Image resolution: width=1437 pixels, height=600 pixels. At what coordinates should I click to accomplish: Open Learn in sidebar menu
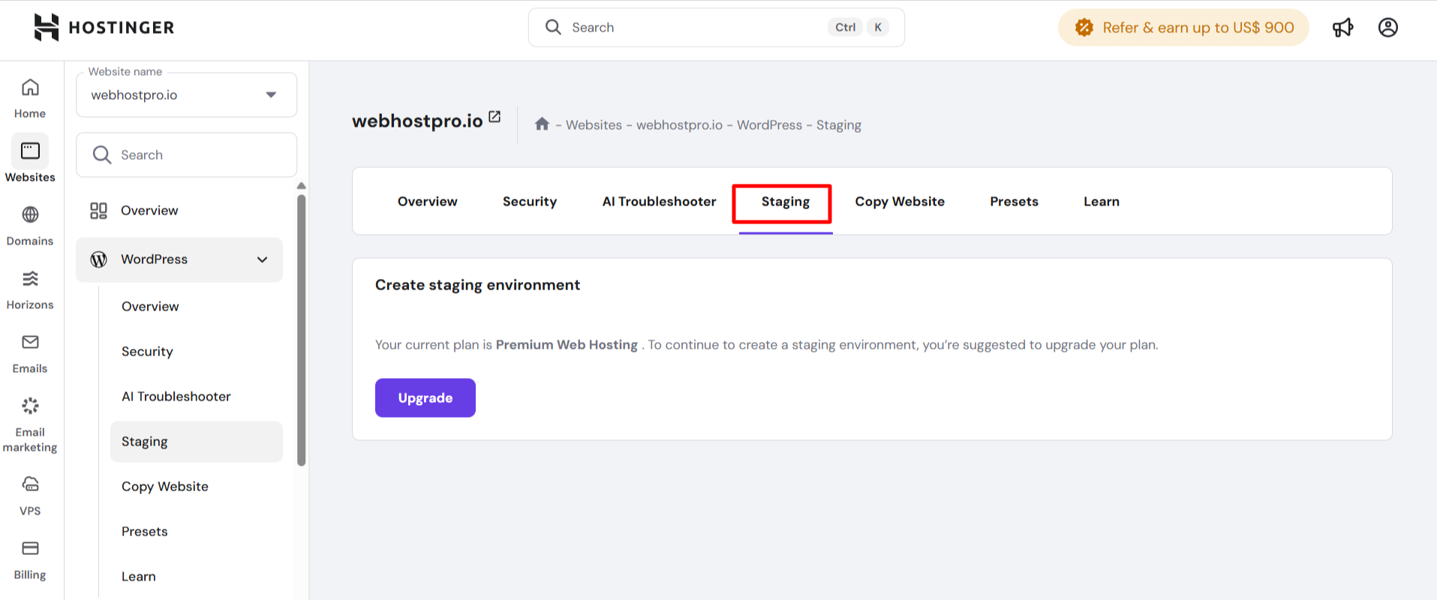pyautogui.click(x=139, y=576)
